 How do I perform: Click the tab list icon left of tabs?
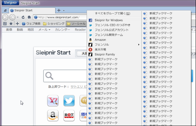pos(5,10)
